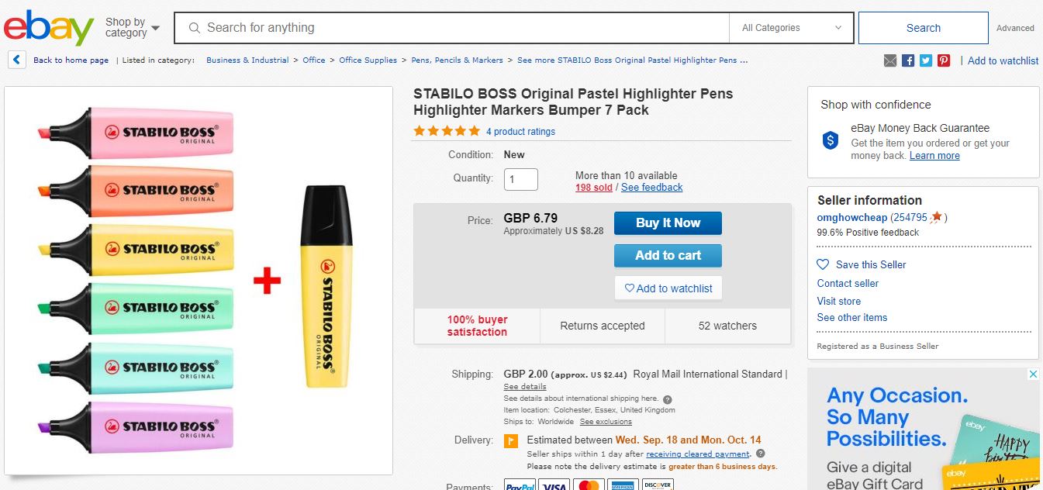1043x490 pixels.
Task: Toggle Add to watchlist heart button
Action: 668,288
